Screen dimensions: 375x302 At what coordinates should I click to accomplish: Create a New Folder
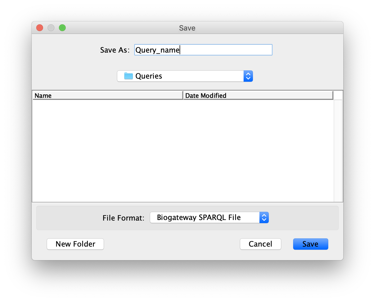(x=75, y=244)
